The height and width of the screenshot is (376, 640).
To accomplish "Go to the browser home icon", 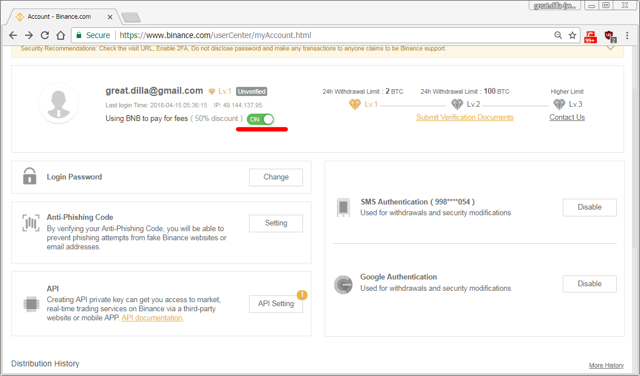I will click(60, 35).
